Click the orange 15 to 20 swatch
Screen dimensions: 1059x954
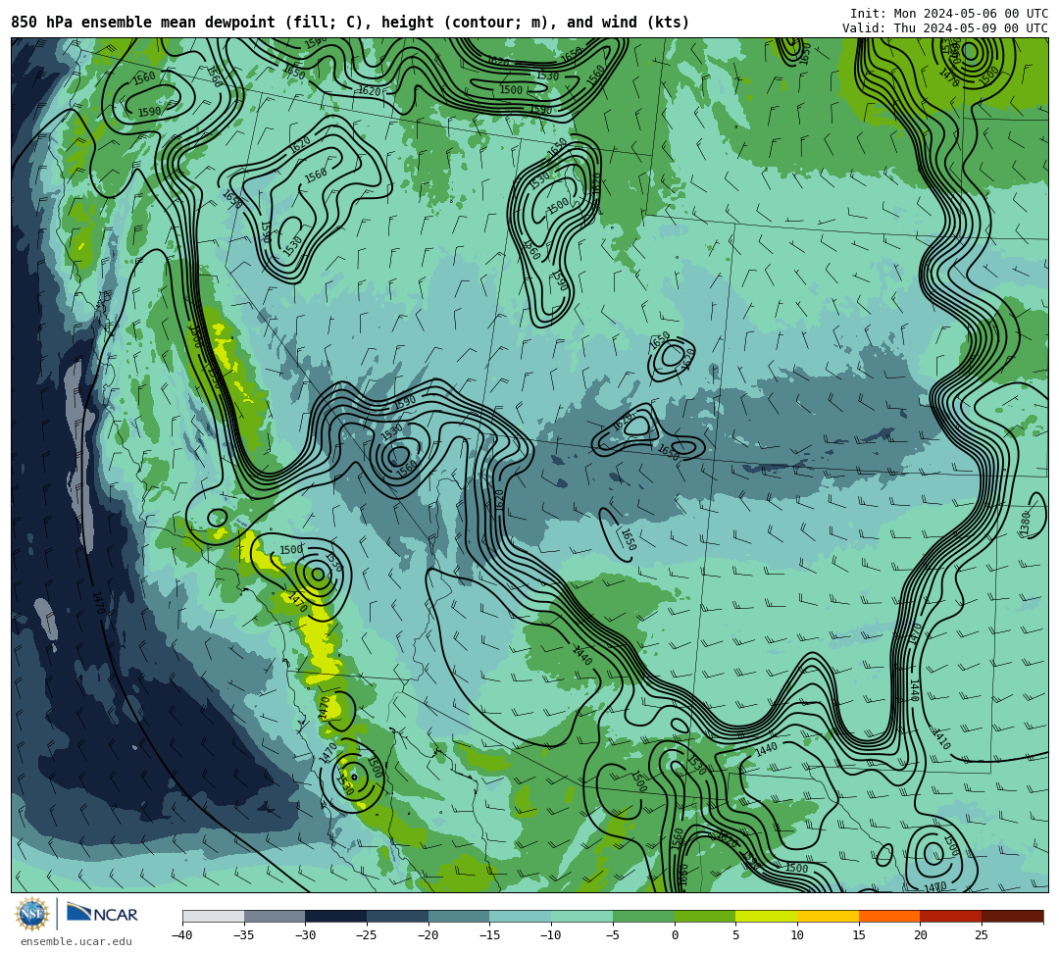(x=889, y=916)
